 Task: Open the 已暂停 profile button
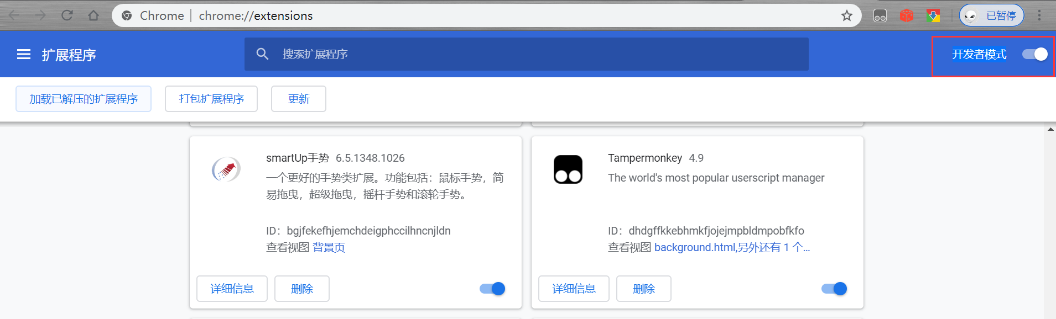coord(991,15)
